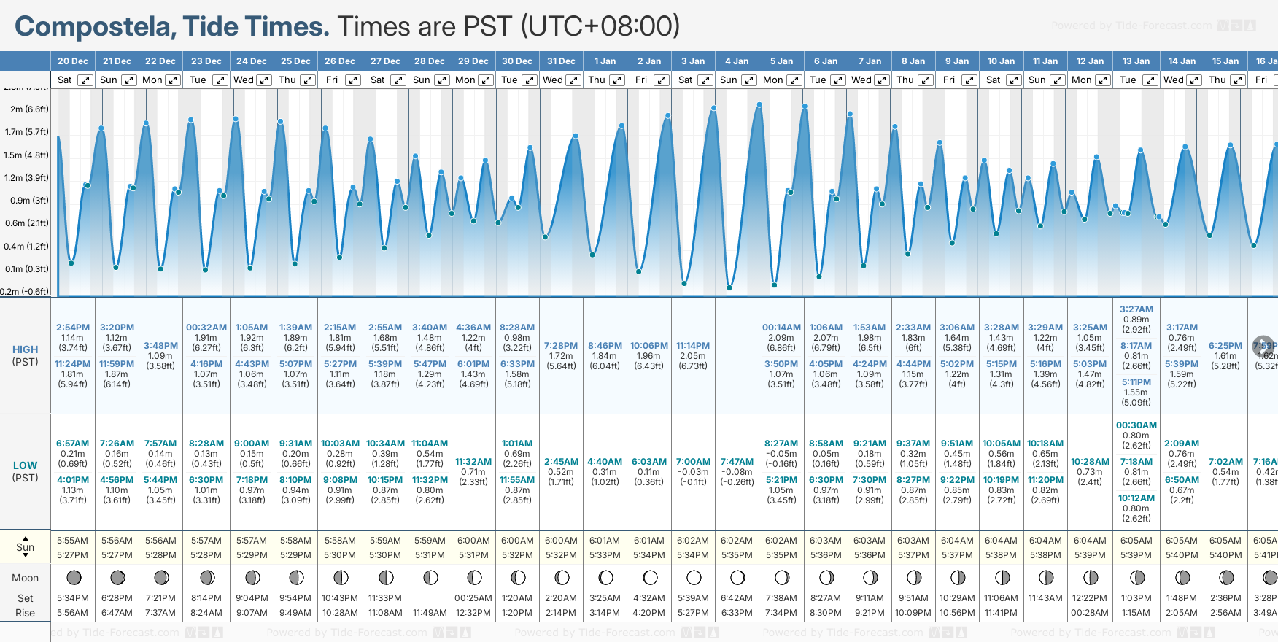Expand the Mon 29 Dec column
Image resolution: width=1278 pixels, height=642 pixels.
point(486,80)
